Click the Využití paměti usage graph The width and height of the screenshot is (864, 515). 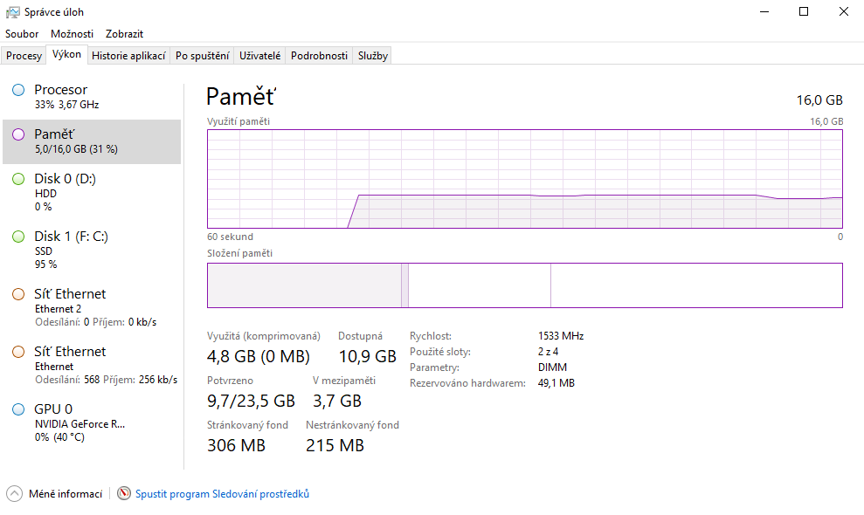[524, 179]
